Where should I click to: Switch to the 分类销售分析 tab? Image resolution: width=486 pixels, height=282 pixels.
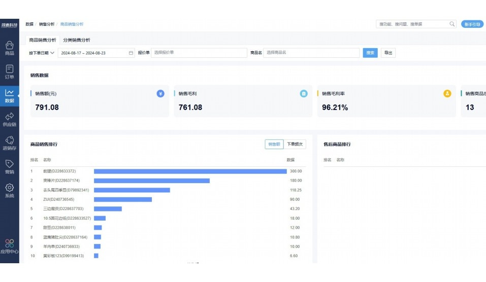77,40
